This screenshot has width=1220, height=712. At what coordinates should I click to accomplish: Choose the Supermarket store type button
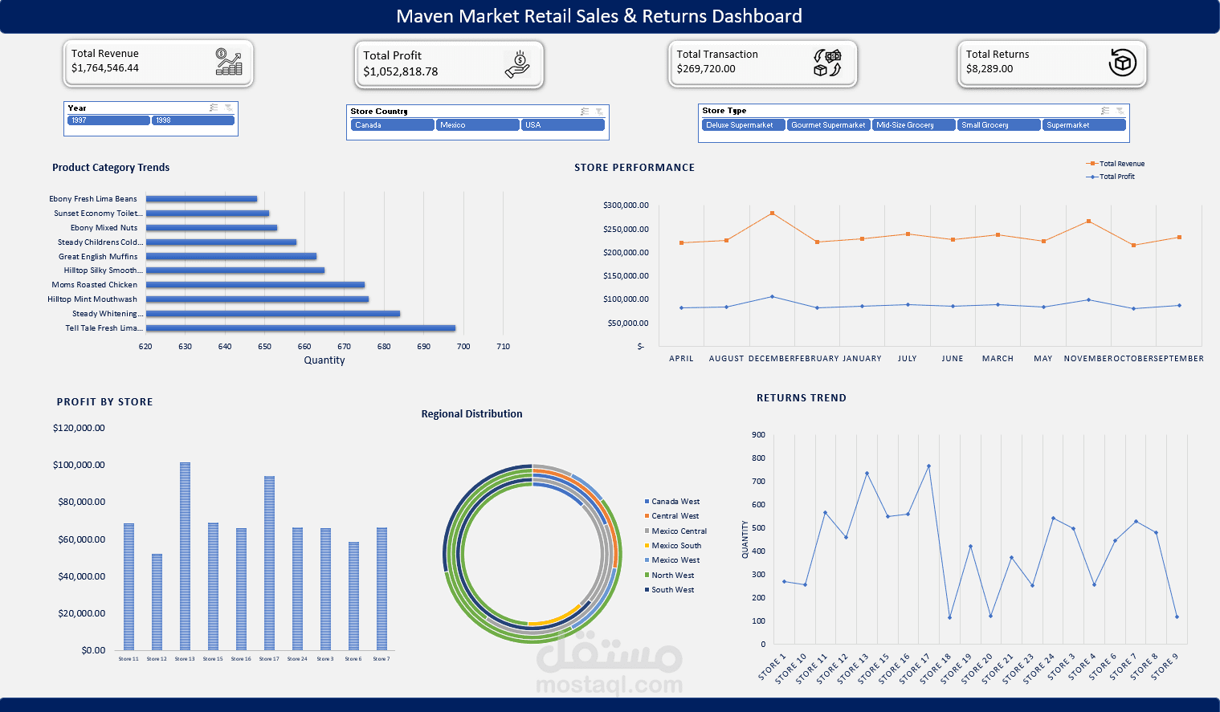pos(1084,125)
